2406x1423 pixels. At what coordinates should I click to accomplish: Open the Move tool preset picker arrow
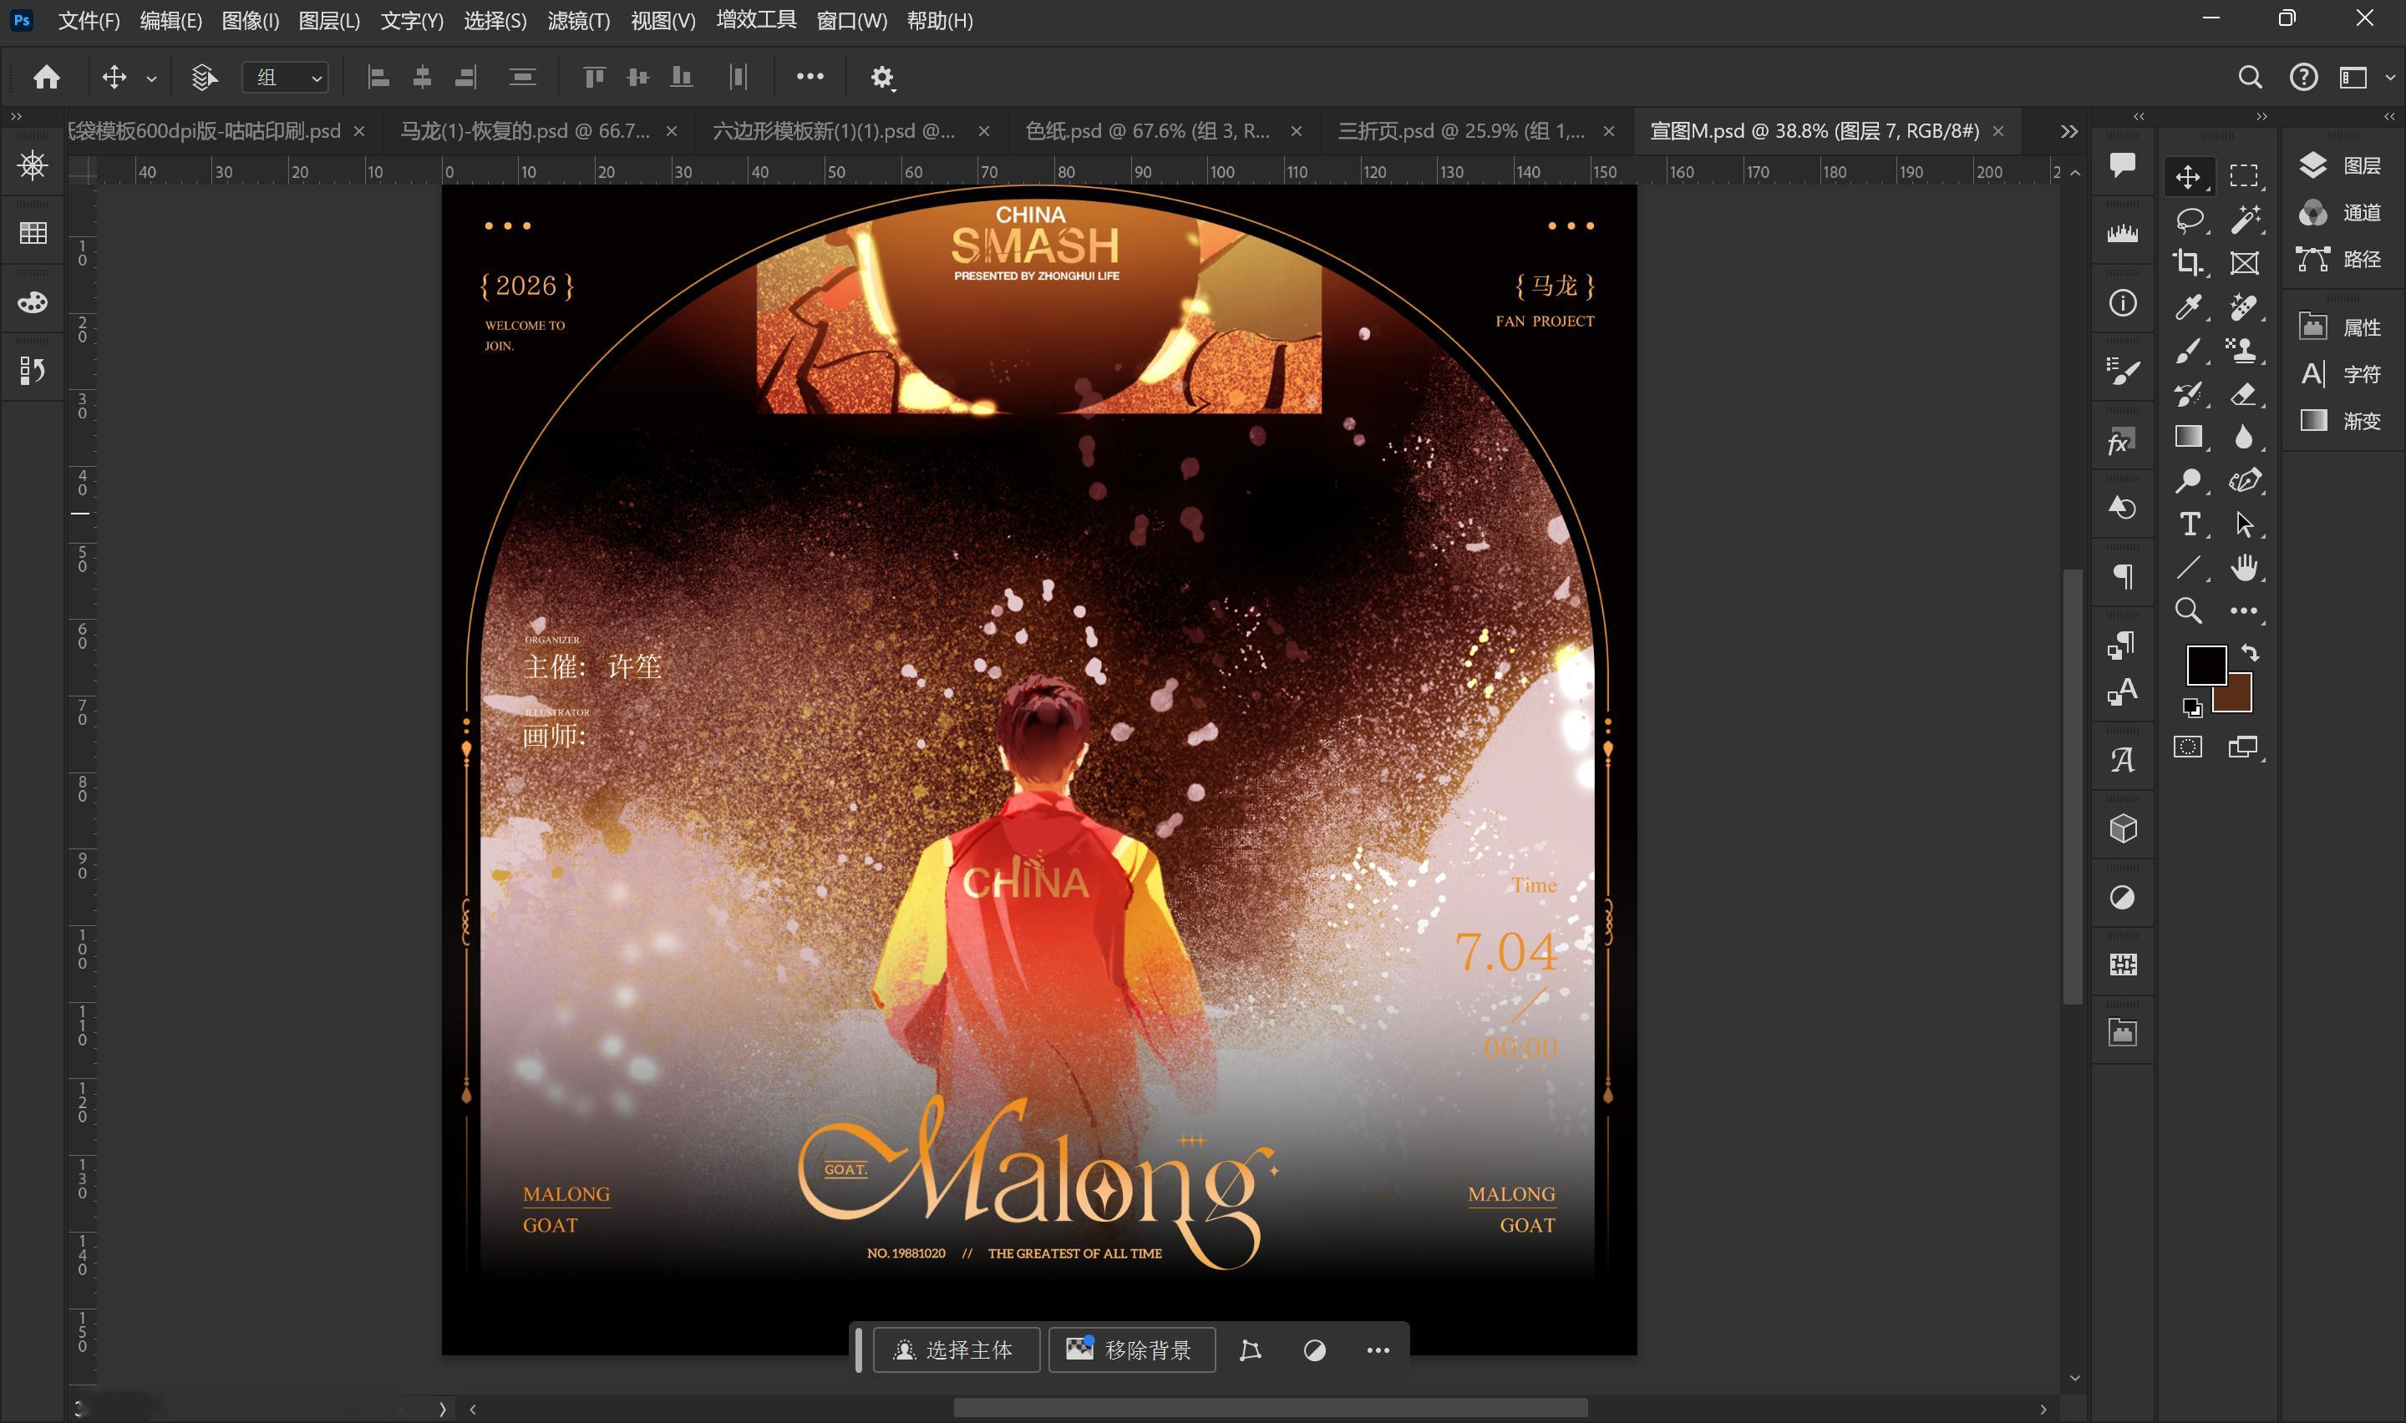point(151,78)
